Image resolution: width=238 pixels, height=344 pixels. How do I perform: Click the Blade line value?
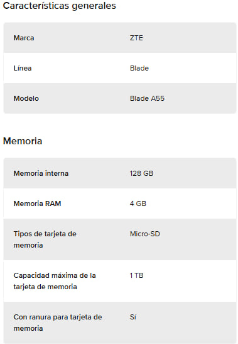pyautogui.click(x=139, y=68)
